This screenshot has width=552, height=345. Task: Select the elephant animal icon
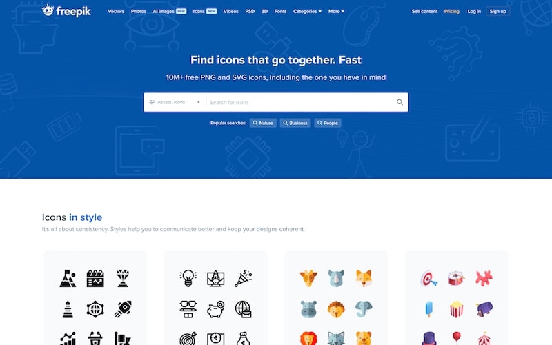[x=364, y=309]
